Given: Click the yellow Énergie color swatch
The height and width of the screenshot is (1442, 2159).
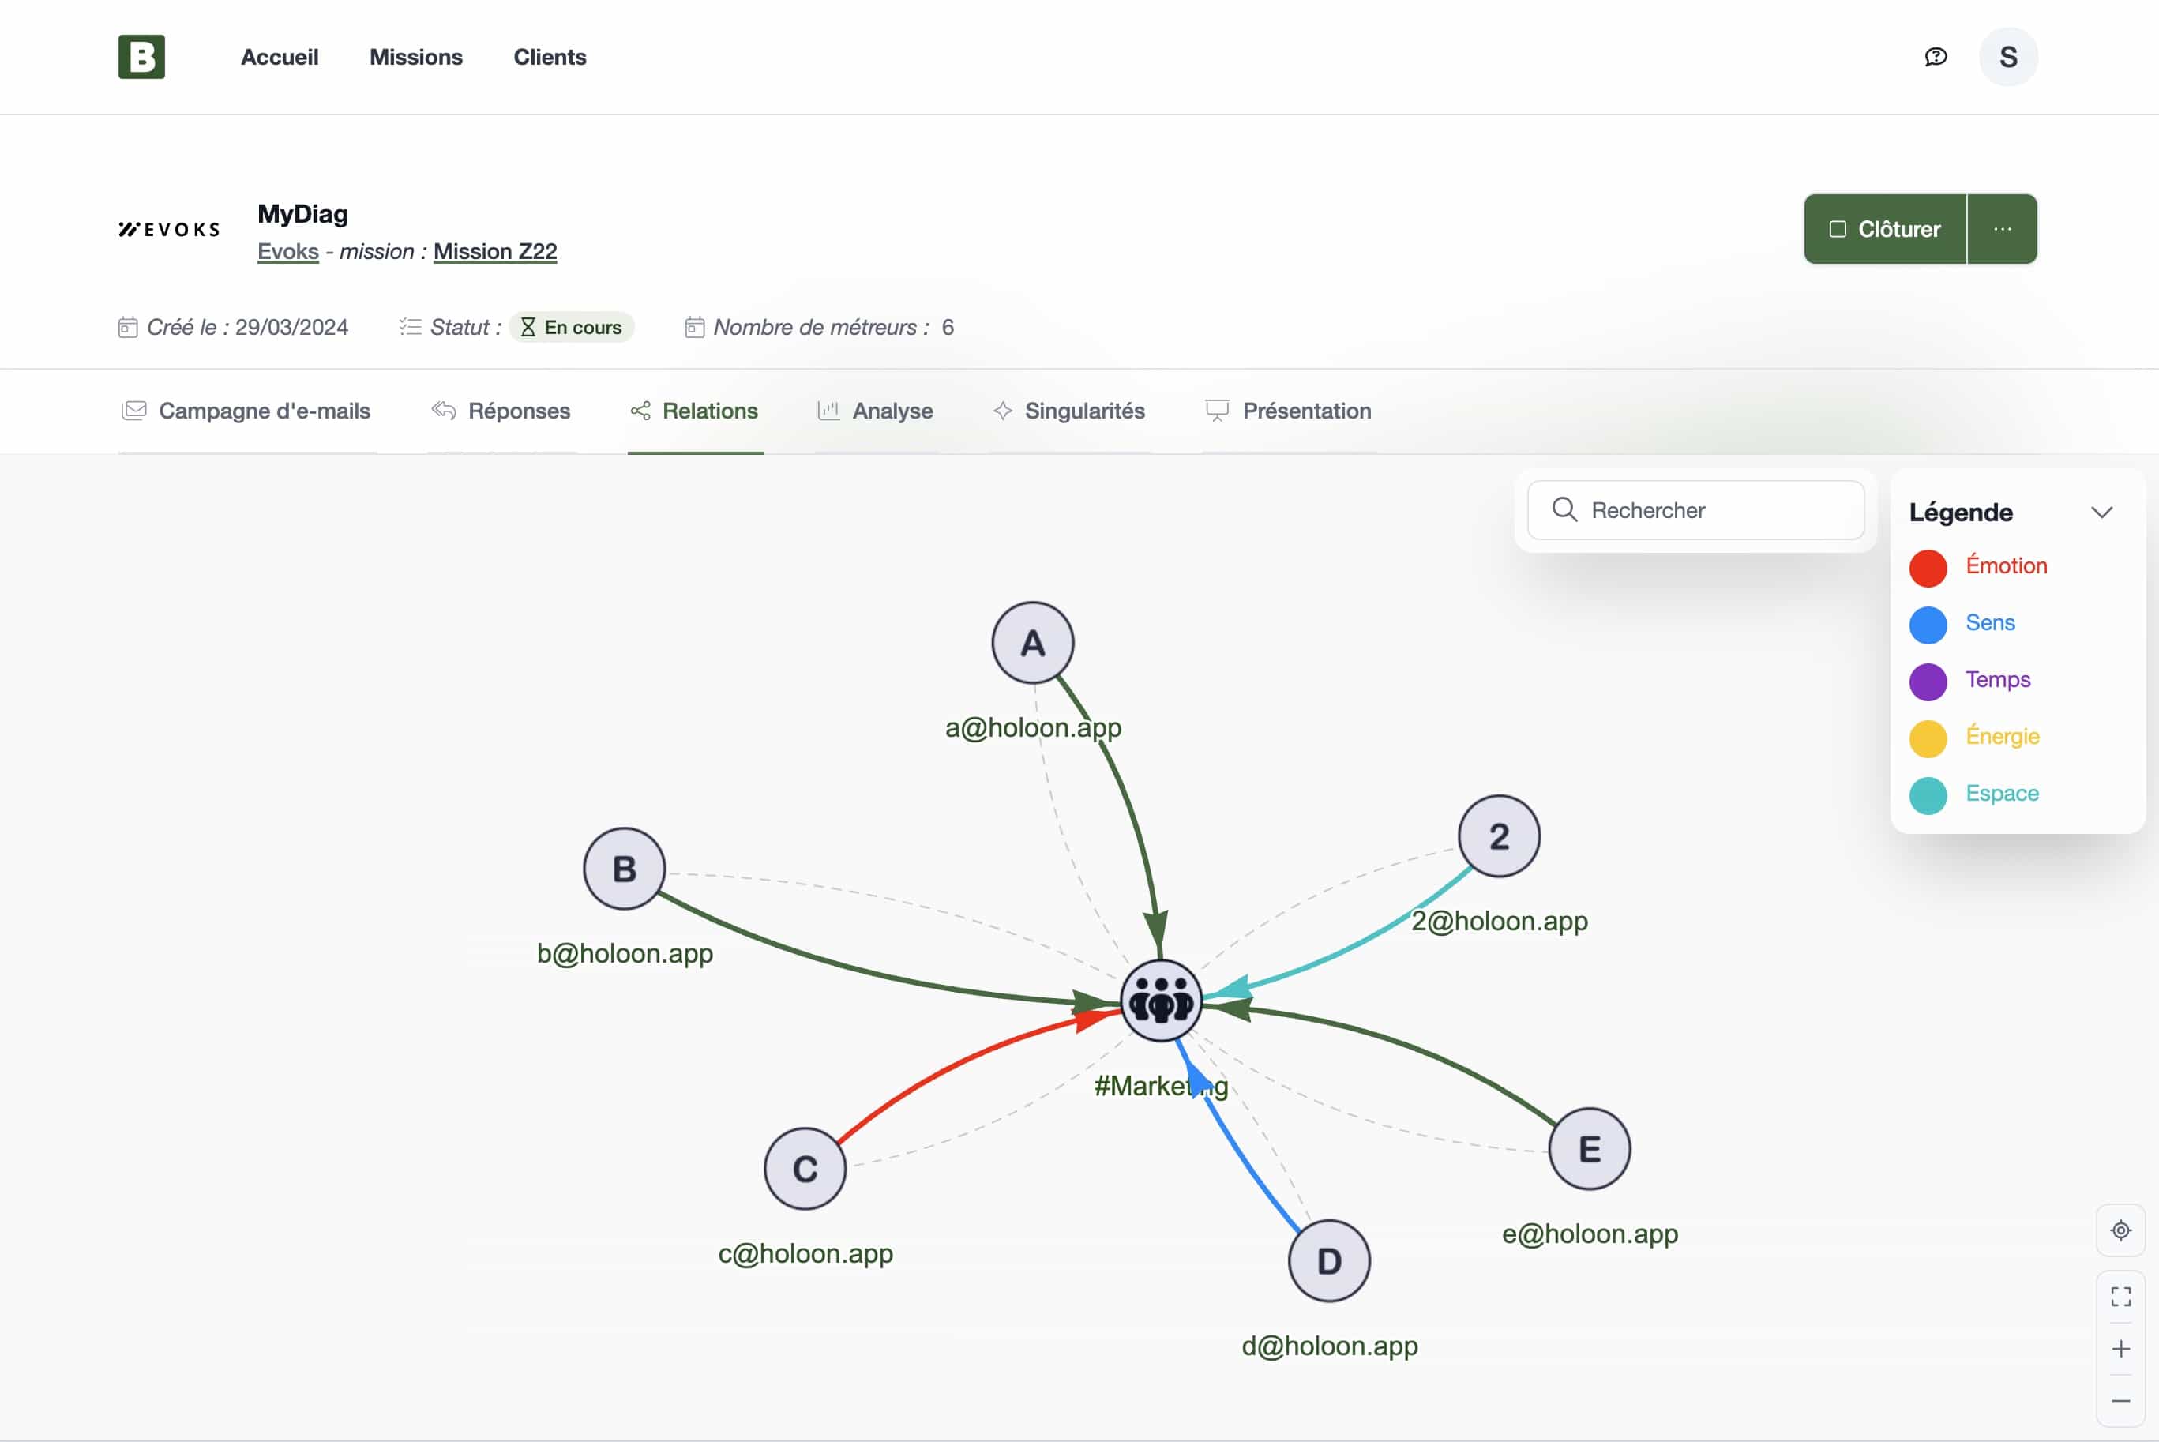Looking at the screenshot, I should point(1928,738).
